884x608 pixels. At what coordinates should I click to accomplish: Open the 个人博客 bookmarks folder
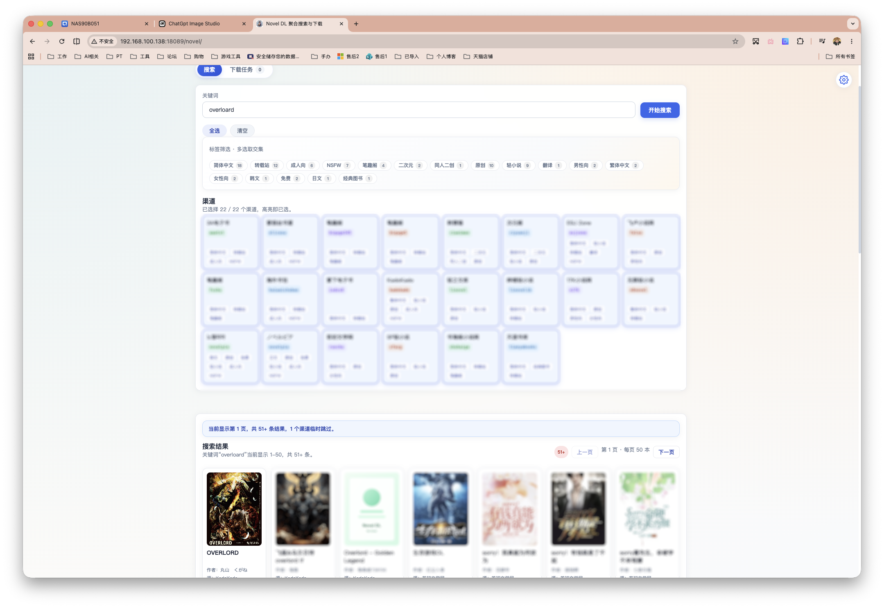coord(441,57)
